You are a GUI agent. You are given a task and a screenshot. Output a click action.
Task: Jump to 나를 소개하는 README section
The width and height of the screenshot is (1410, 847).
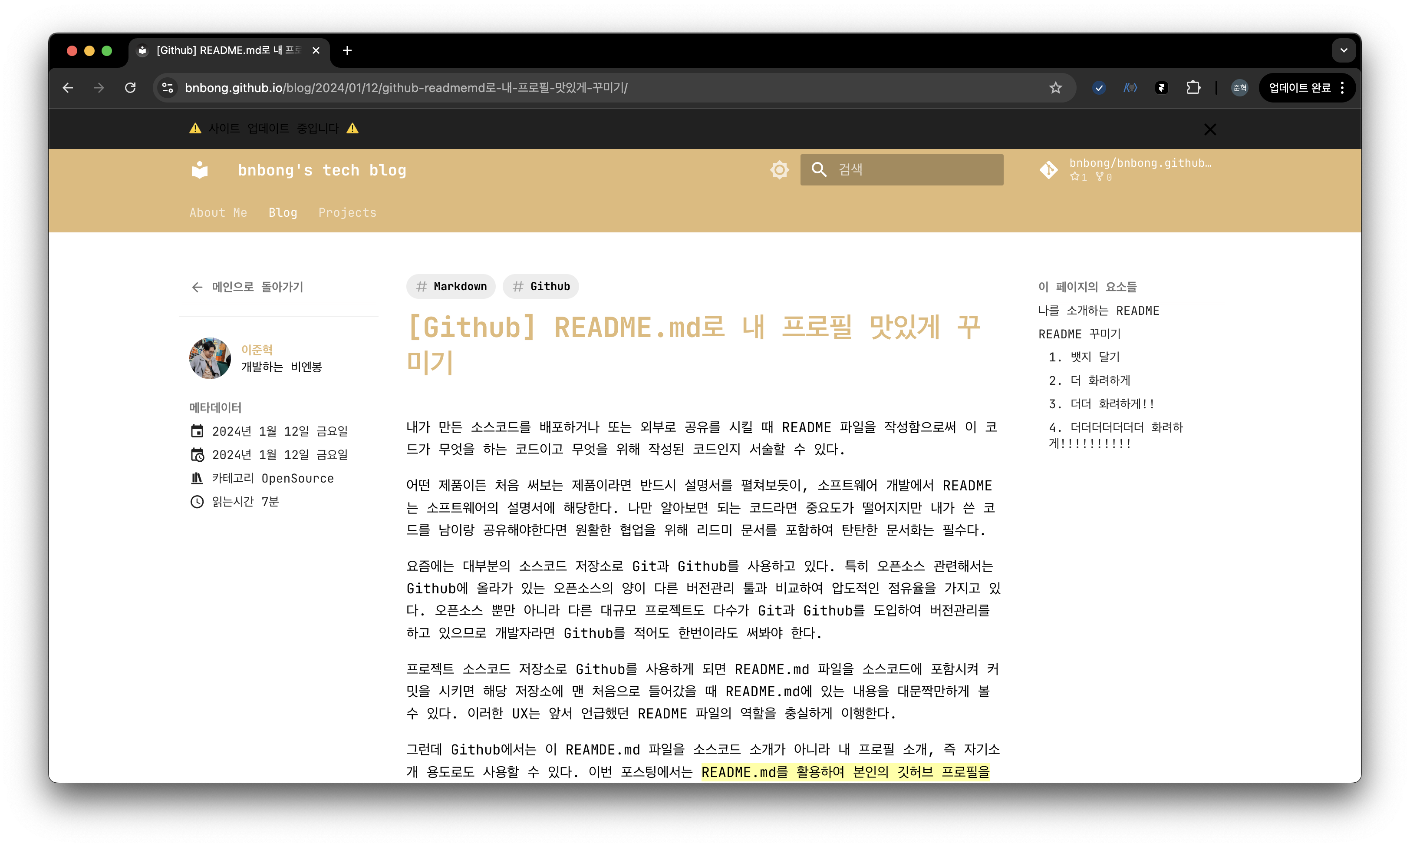click(1099, 311)
